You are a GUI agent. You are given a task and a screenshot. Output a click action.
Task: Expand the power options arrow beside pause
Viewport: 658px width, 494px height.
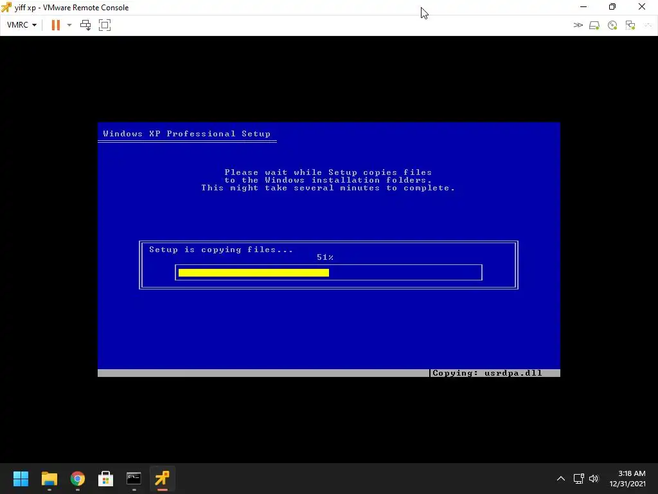tap(69, 25)
